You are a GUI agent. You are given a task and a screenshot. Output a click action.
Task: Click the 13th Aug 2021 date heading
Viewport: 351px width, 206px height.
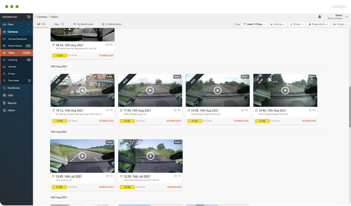point(59,132)
